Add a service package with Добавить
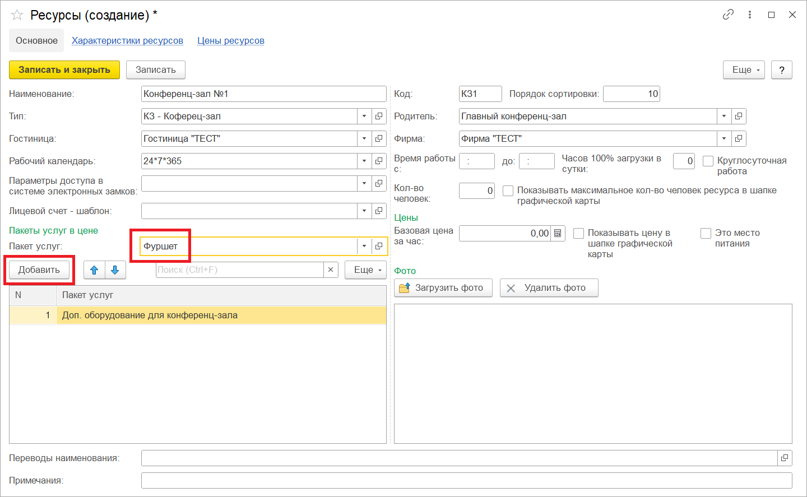The width and height of the screenshot is (807, 497). 39,270
